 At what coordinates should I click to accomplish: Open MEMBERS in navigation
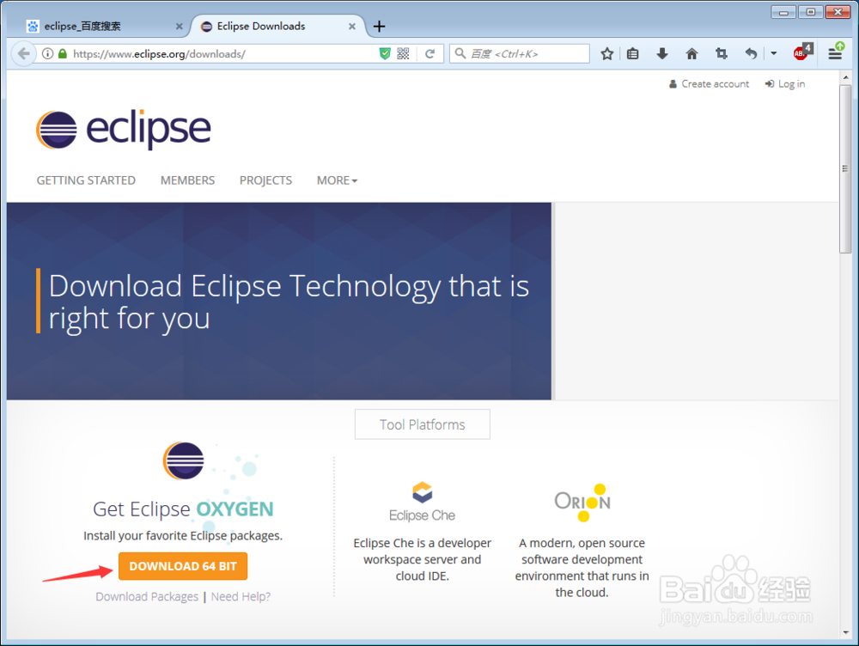coord(187,180)
